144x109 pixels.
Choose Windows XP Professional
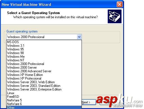(44, 78)
